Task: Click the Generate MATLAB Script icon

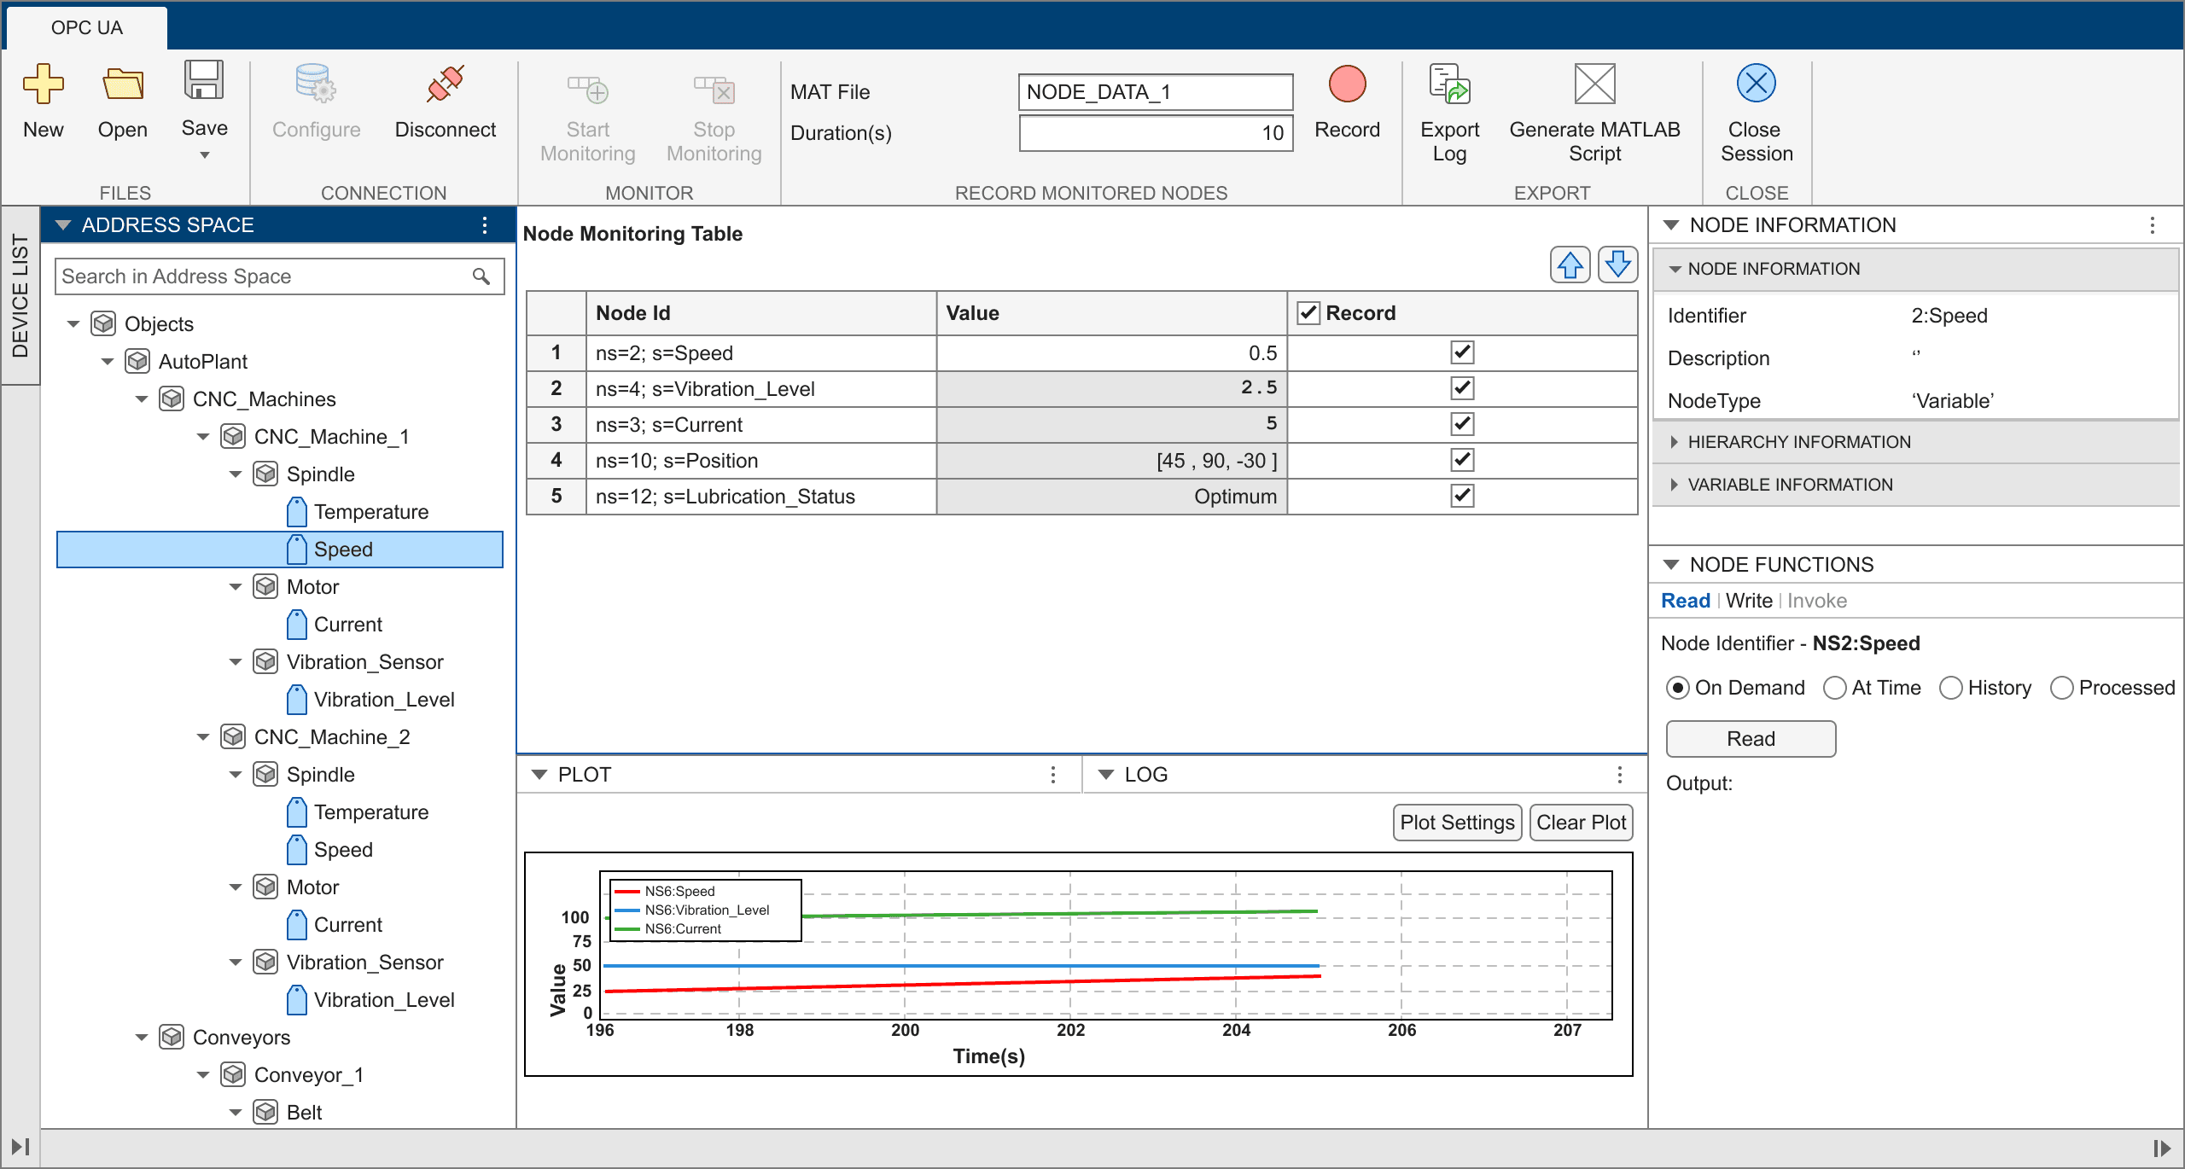Action: [x=1594, y=84]
